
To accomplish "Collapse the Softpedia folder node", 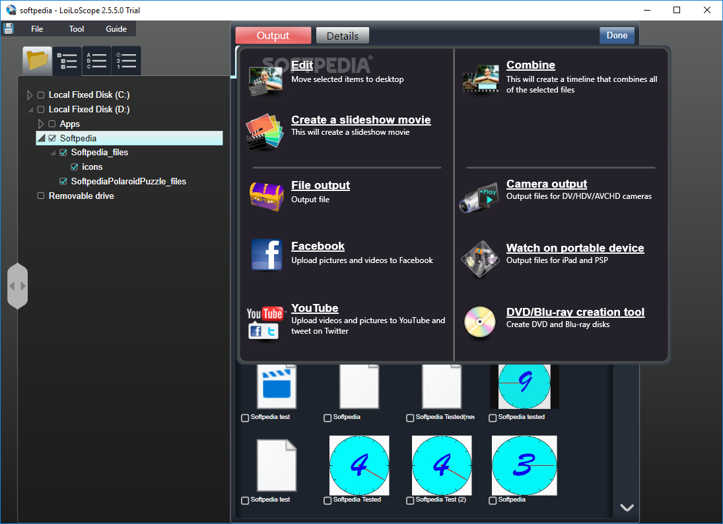I will click(42, 138).
